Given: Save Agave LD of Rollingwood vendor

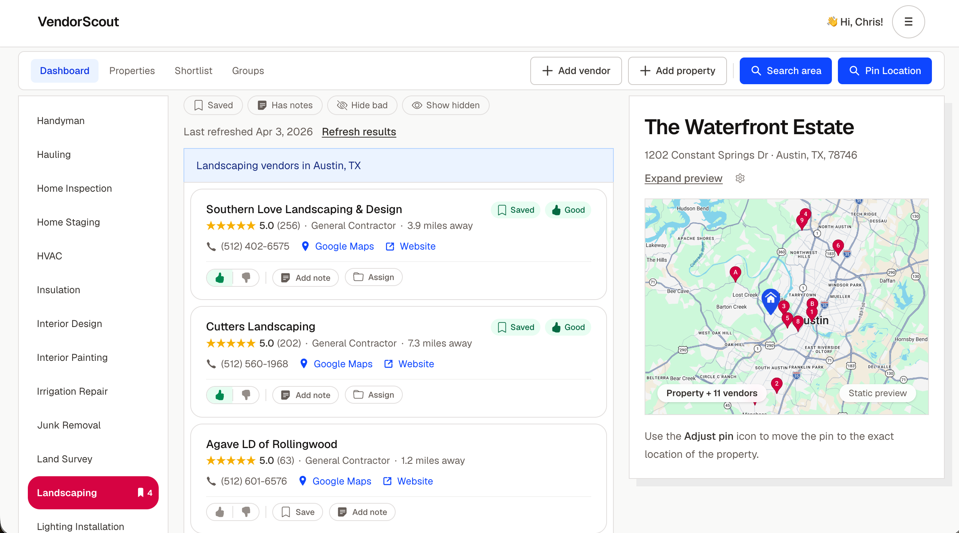Looking at the screenshot, I should pos(297,512).
